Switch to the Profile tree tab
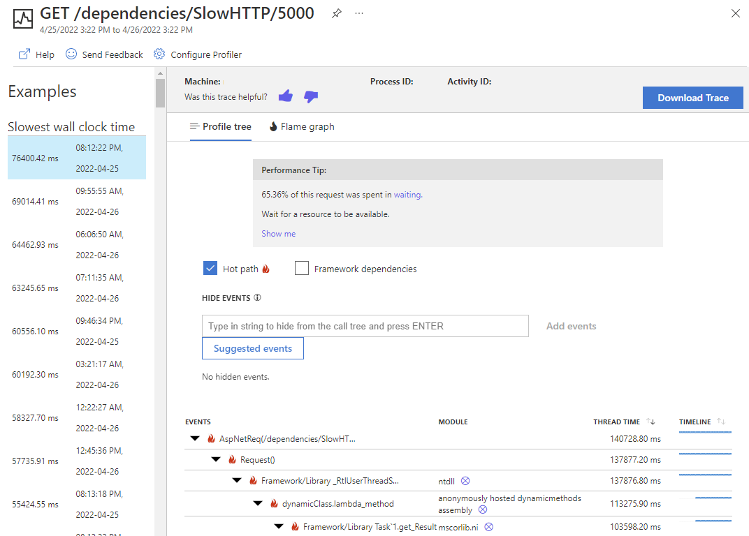This screenshot has width=749, height=536. (221, 126)
